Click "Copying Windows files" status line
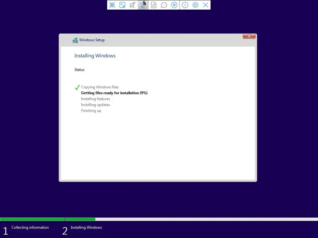The height and width of the screenshot is (238, 318). [100, 87]
